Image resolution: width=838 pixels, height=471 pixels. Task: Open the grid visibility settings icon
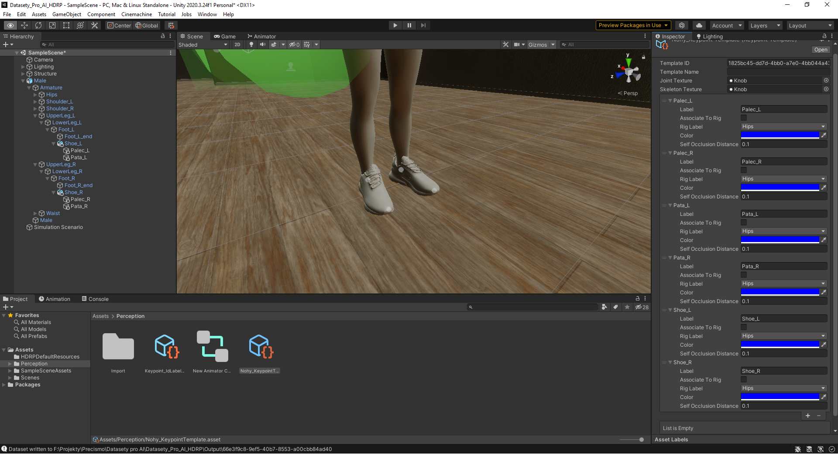(307, 44)
